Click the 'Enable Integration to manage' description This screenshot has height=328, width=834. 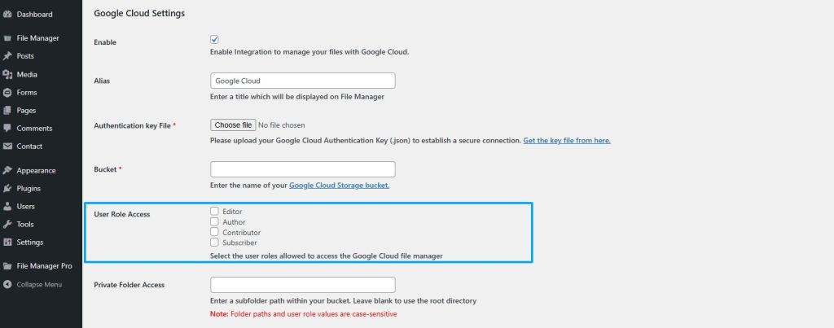(x=309, y=52)
